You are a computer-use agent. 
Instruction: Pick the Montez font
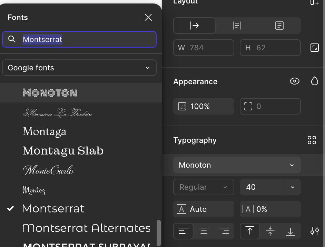coord(81,189)
